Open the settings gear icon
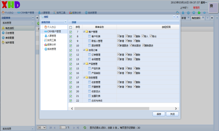 pos(188,13)
